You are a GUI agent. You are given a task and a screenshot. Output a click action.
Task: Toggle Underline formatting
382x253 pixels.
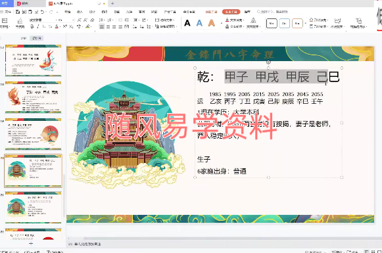(x=44, y=26)
